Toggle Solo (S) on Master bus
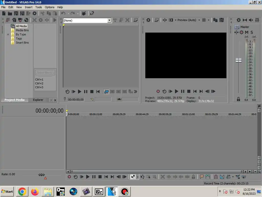The width and height of the screenshot is (262, 197). [x=252, y=32]
